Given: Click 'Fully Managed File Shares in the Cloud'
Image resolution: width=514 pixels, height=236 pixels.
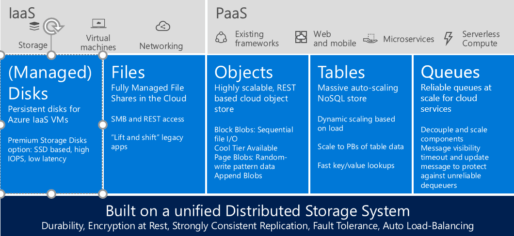Looking at the screenshot, I should [x=148, y=93].
